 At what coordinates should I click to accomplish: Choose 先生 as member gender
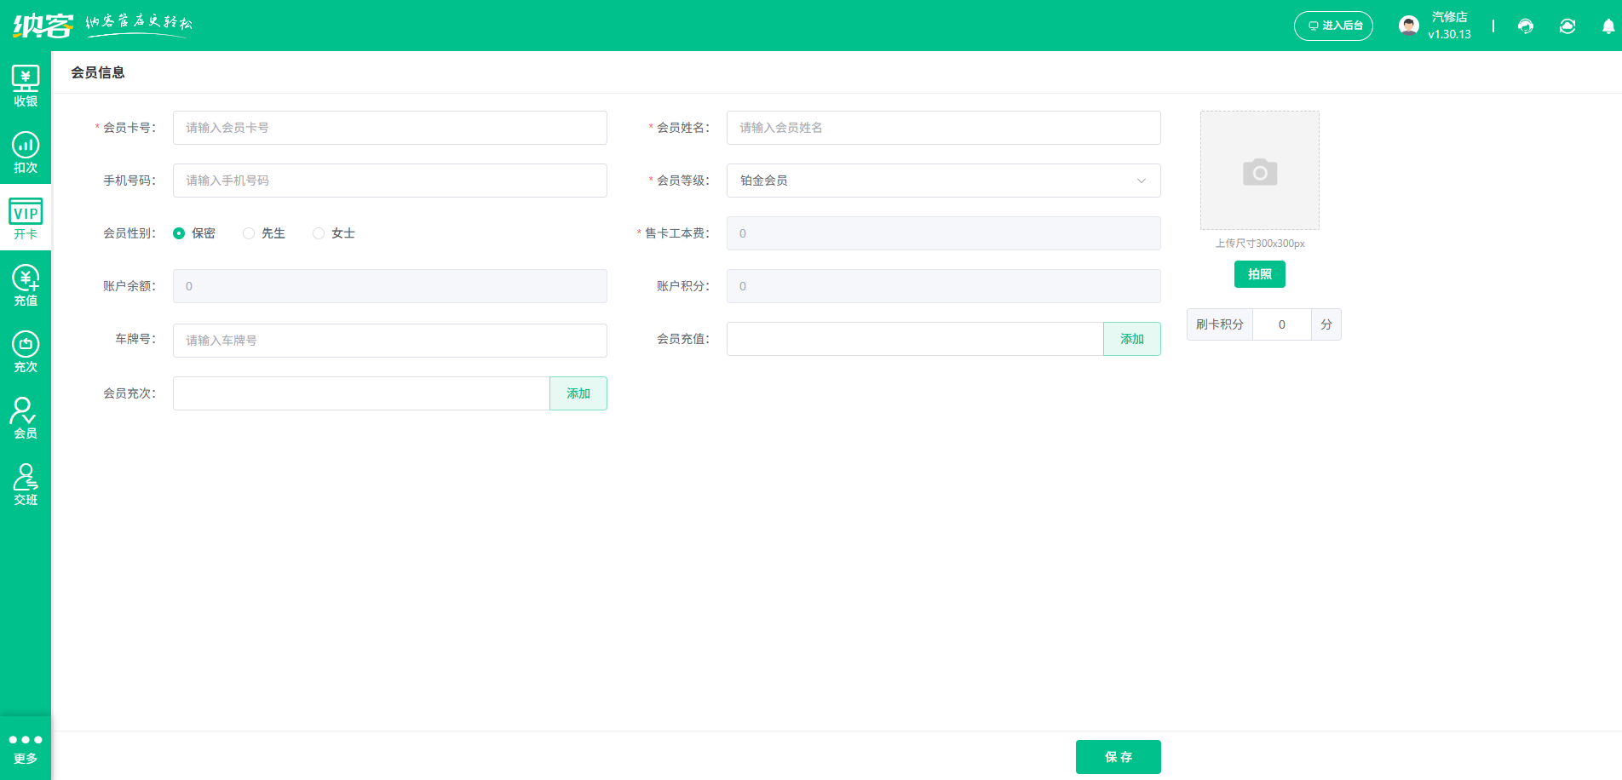(x=249, y=233)
